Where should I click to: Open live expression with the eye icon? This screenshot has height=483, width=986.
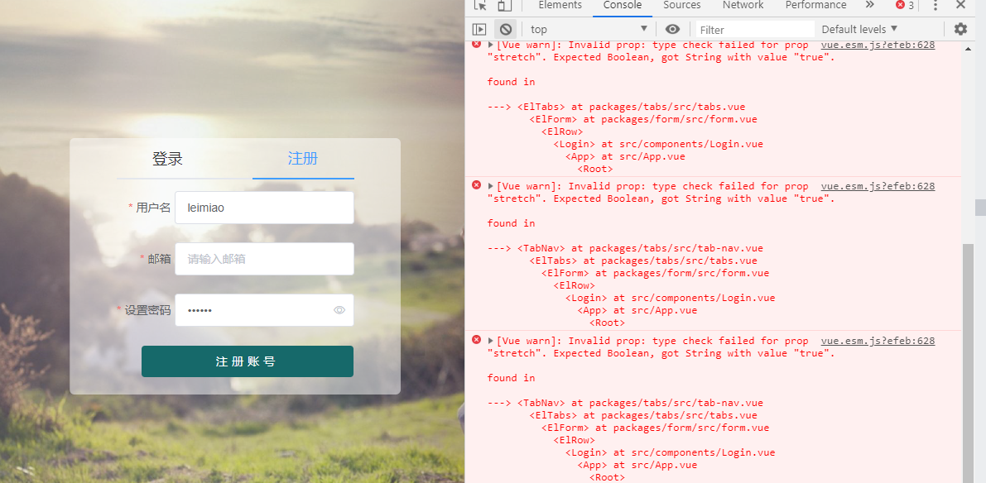(673, 29)
